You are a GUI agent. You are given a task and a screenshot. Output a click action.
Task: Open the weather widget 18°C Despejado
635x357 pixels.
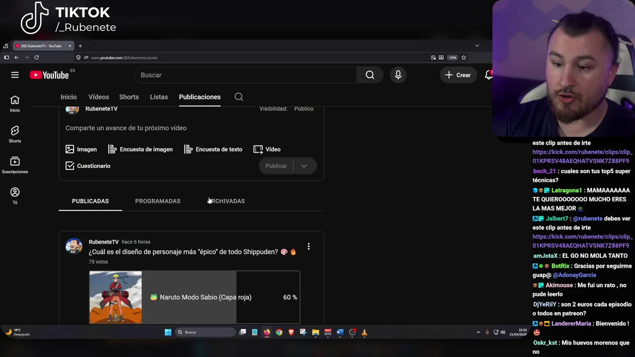(18, 332)
